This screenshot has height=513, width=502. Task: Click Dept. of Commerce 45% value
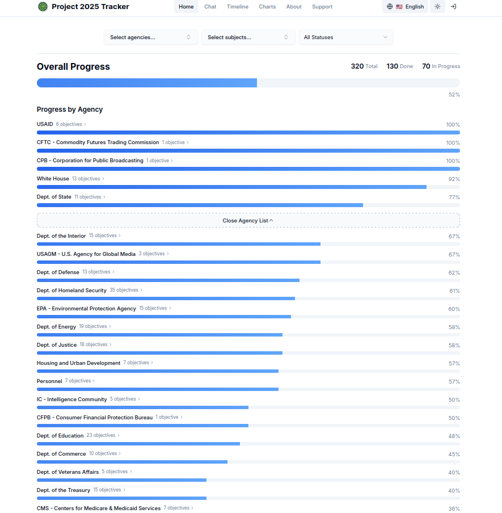point(454,455)
